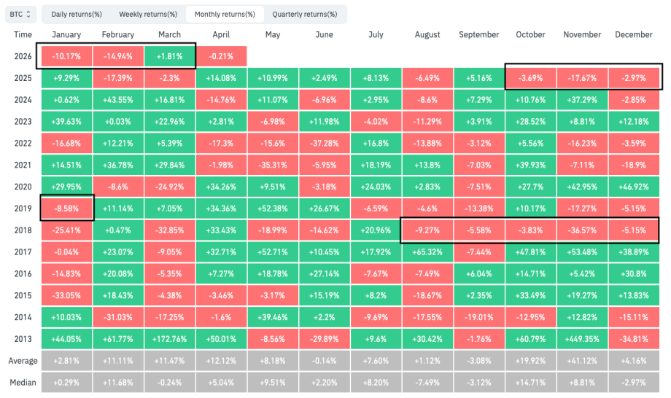Screen dimensions: 671x398
Task: Click the 2013 March +172.76% cell
Action: click(170, 338)
